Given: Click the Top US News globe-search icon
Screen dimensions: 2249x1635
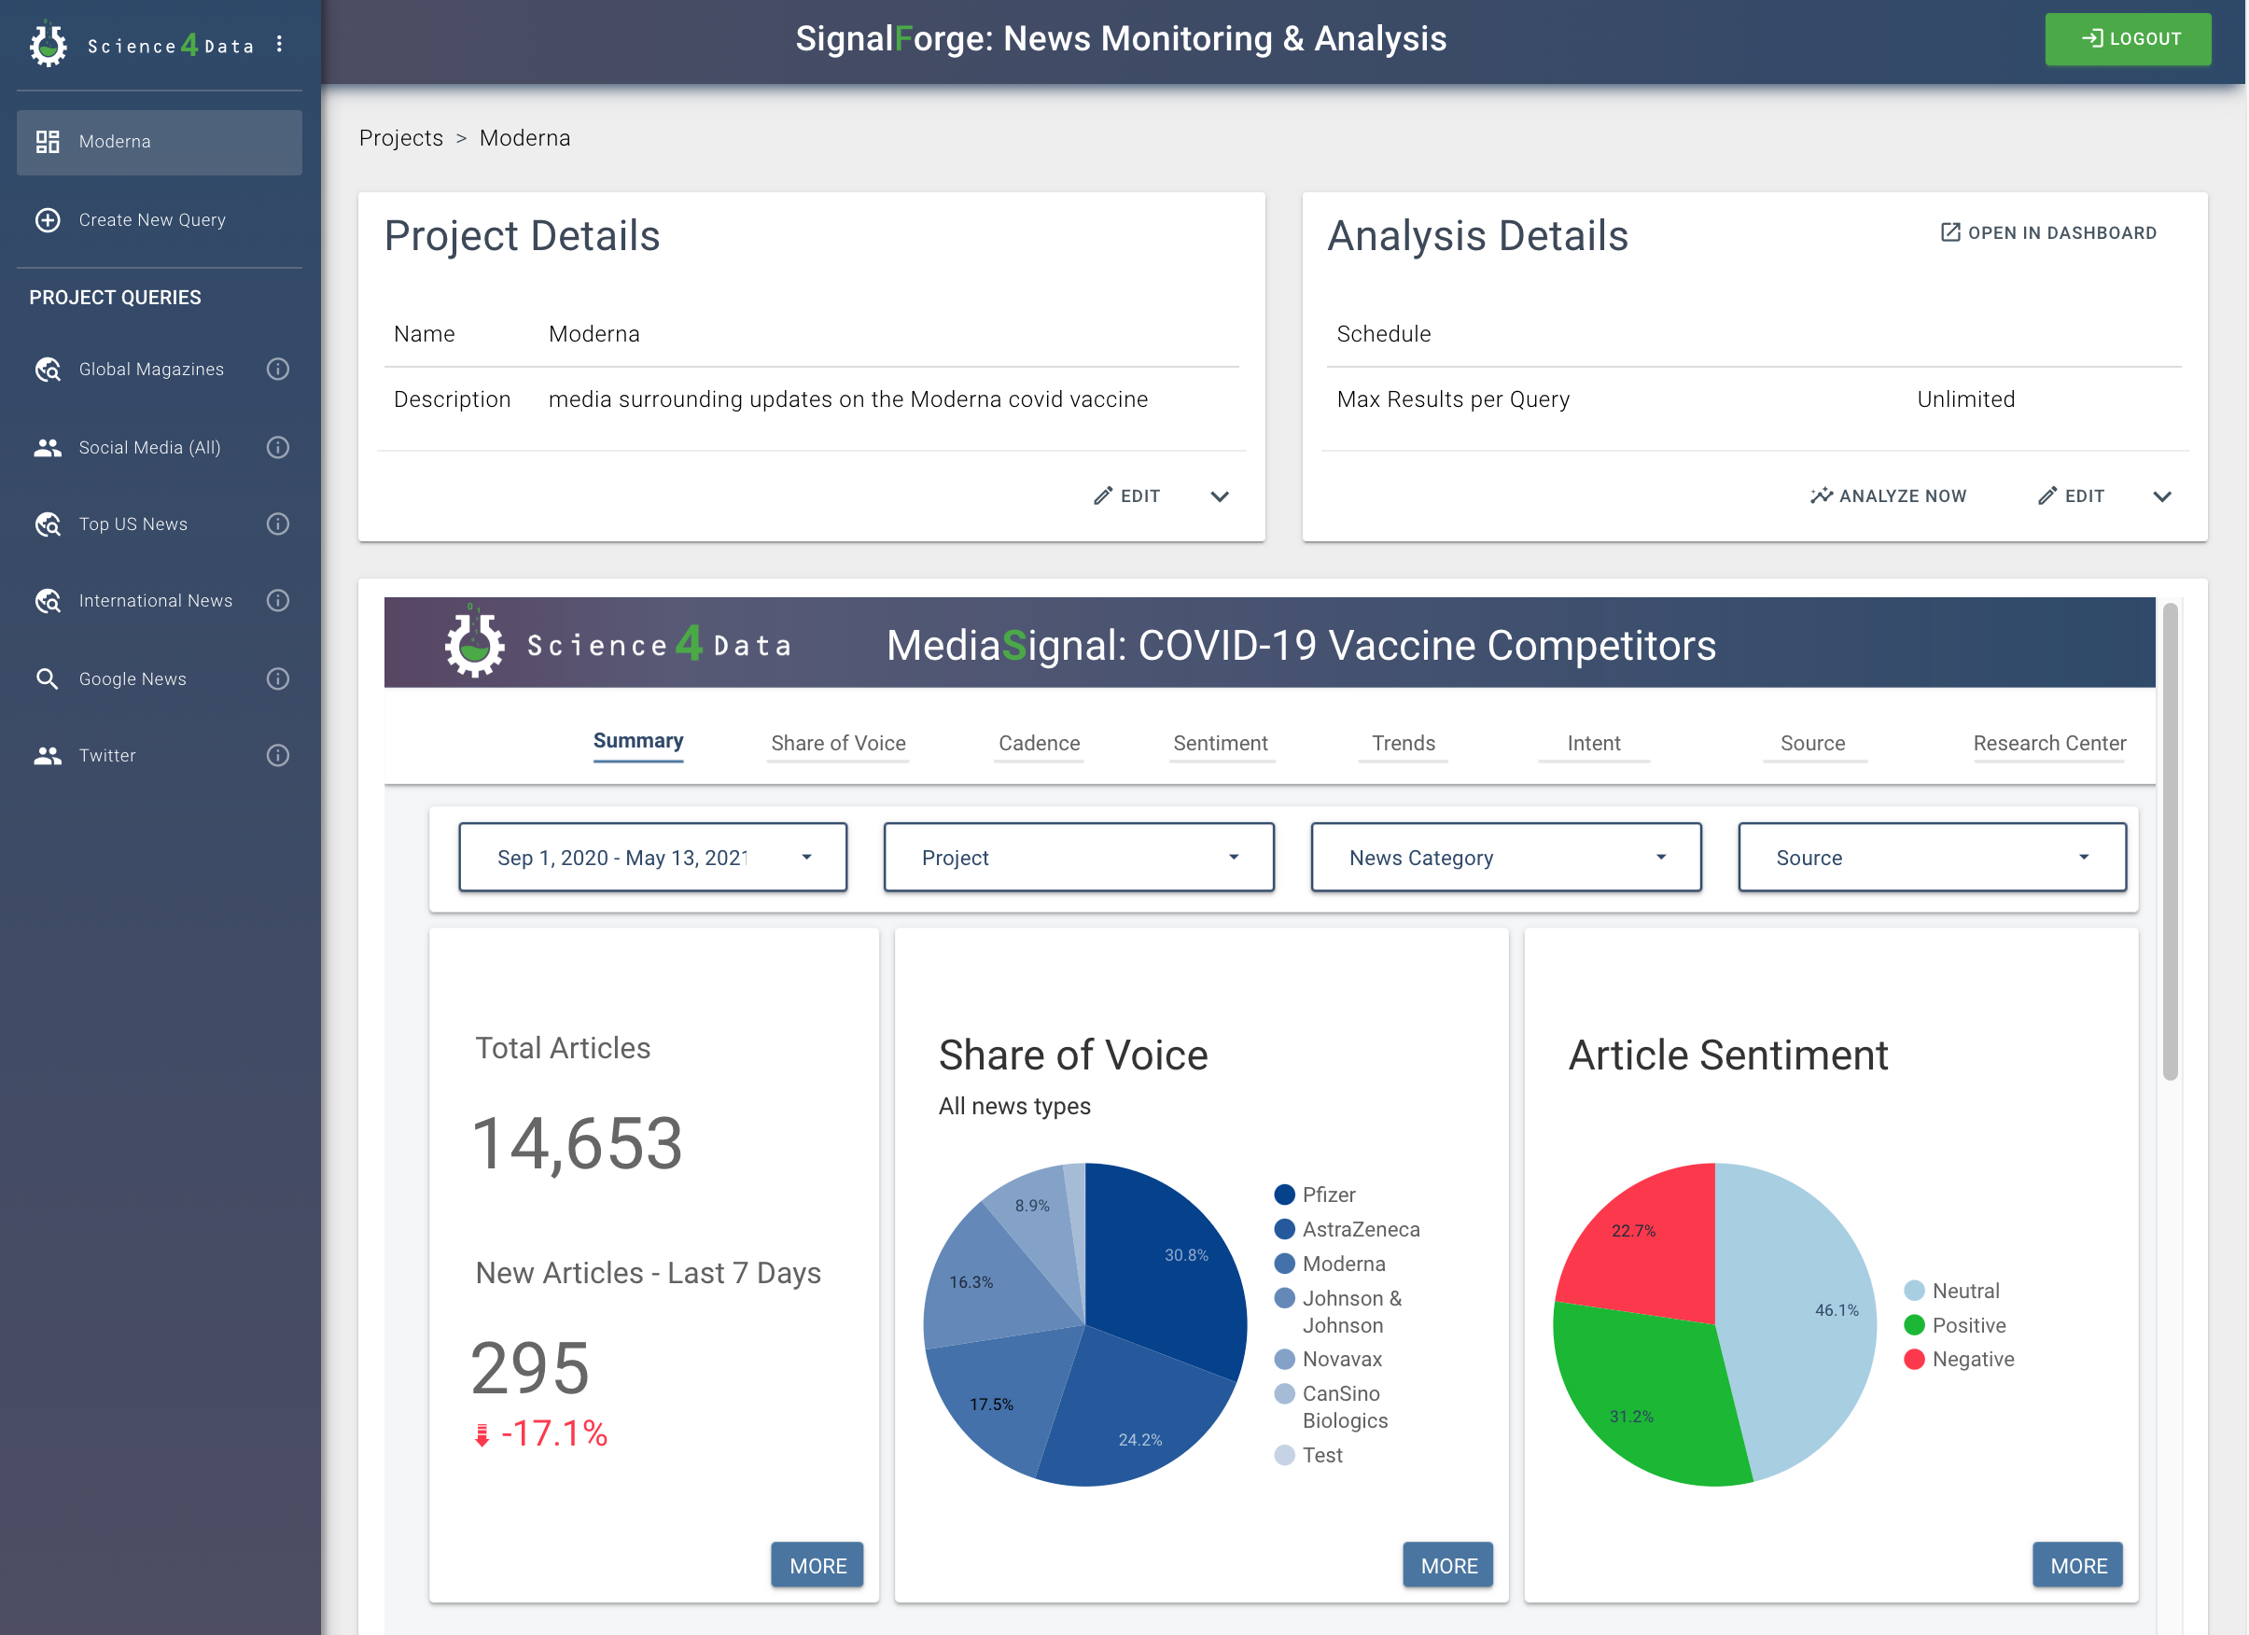Looking at the screenshot, I should tap(48, 524).
